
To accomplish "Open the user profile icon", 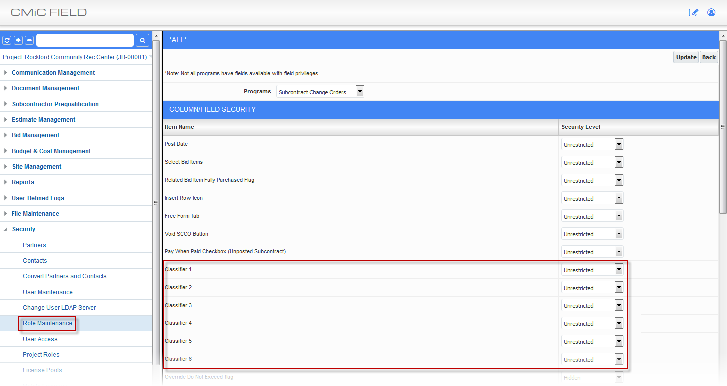I will 711,13.
